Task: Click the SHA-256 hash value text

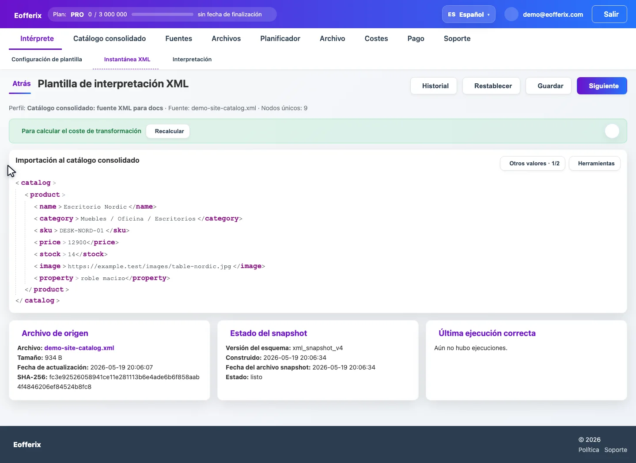Action: 108,382
